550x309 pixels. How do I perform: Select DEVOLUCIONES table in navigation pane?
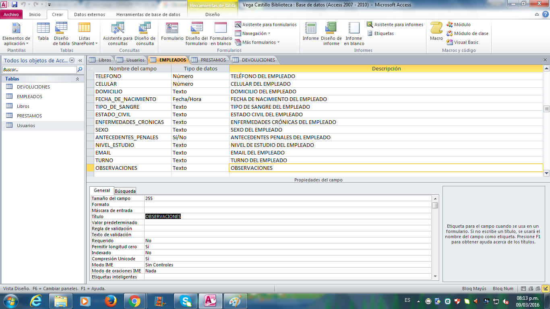pos(33,87)
